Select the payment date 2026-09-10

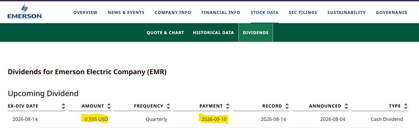coord(214,119)
